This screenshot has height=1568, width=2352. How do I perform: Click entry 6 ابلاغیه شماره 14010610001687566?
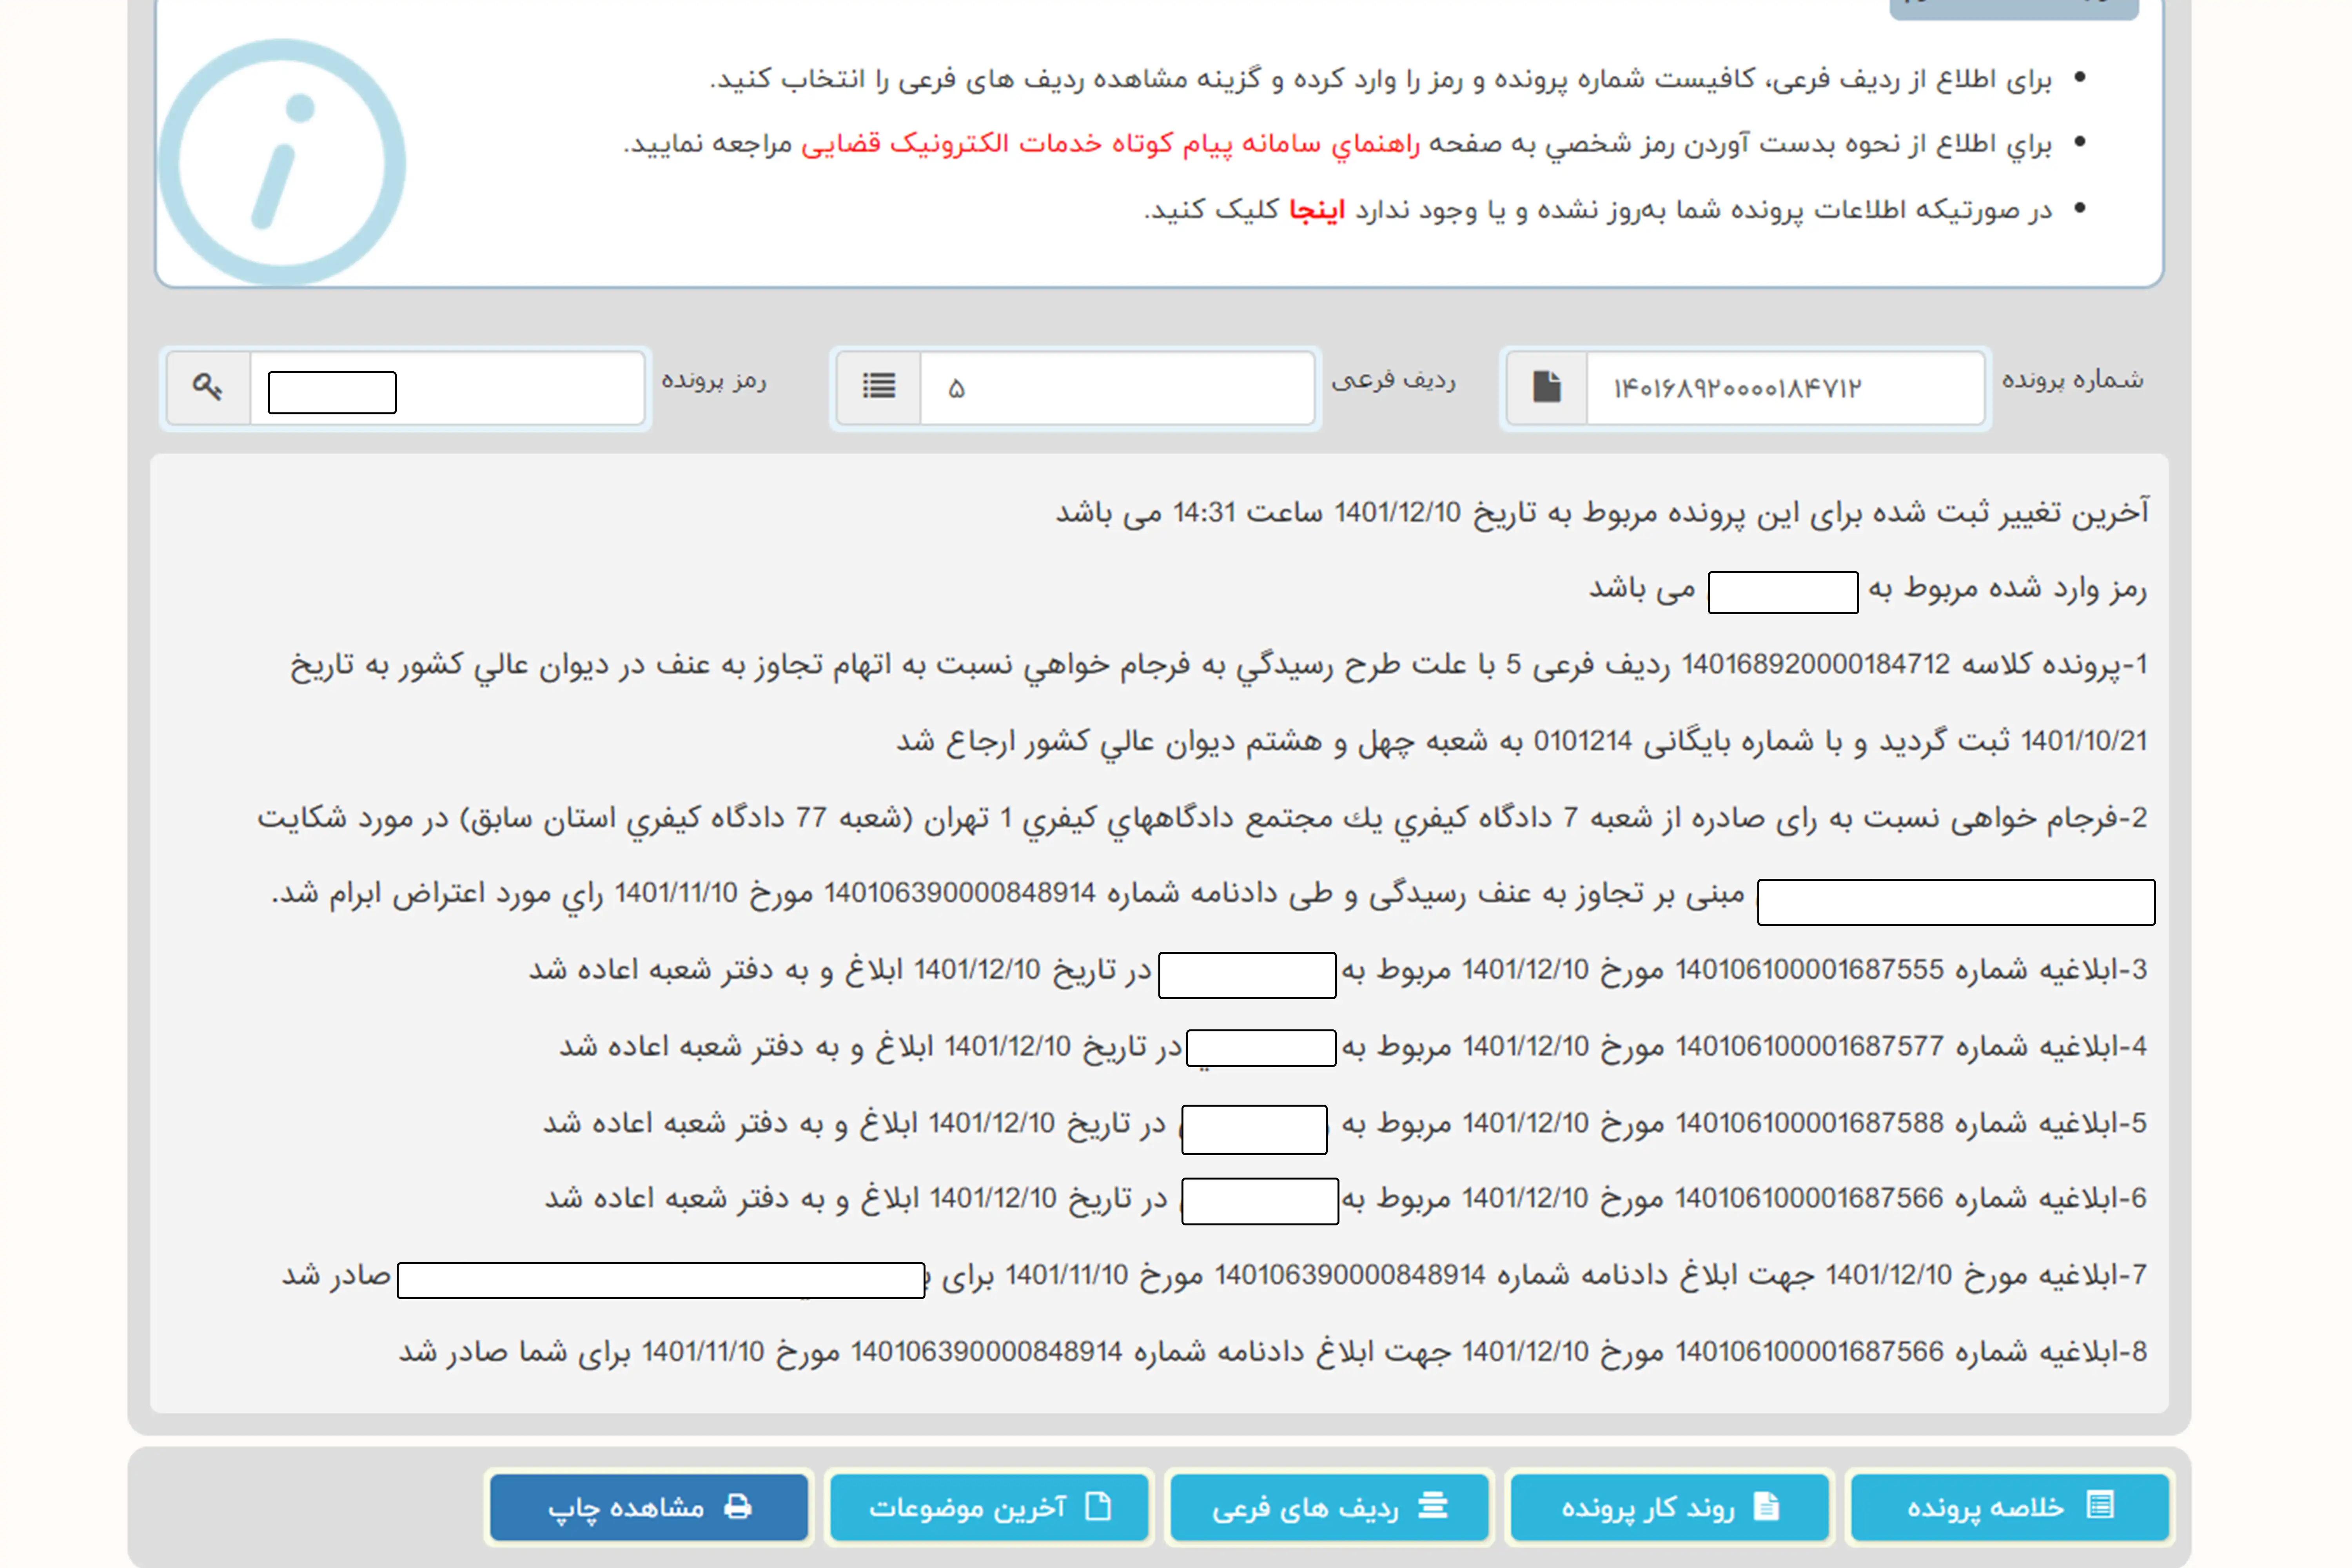coord(1346,1199)
